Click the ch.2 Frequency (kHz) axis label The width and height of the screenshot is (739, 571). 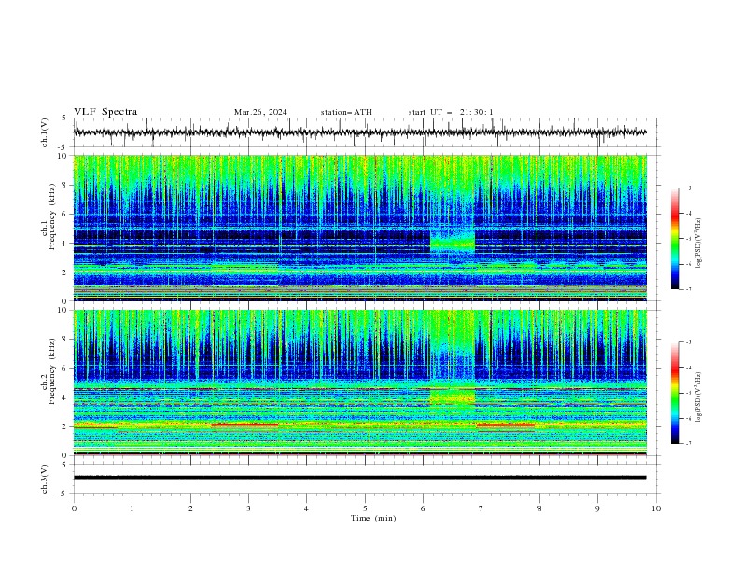[49, 371]
